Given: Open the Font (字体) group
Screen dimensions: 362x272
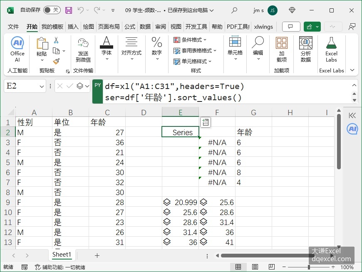Looking at the screenshot, I should 107,48.
